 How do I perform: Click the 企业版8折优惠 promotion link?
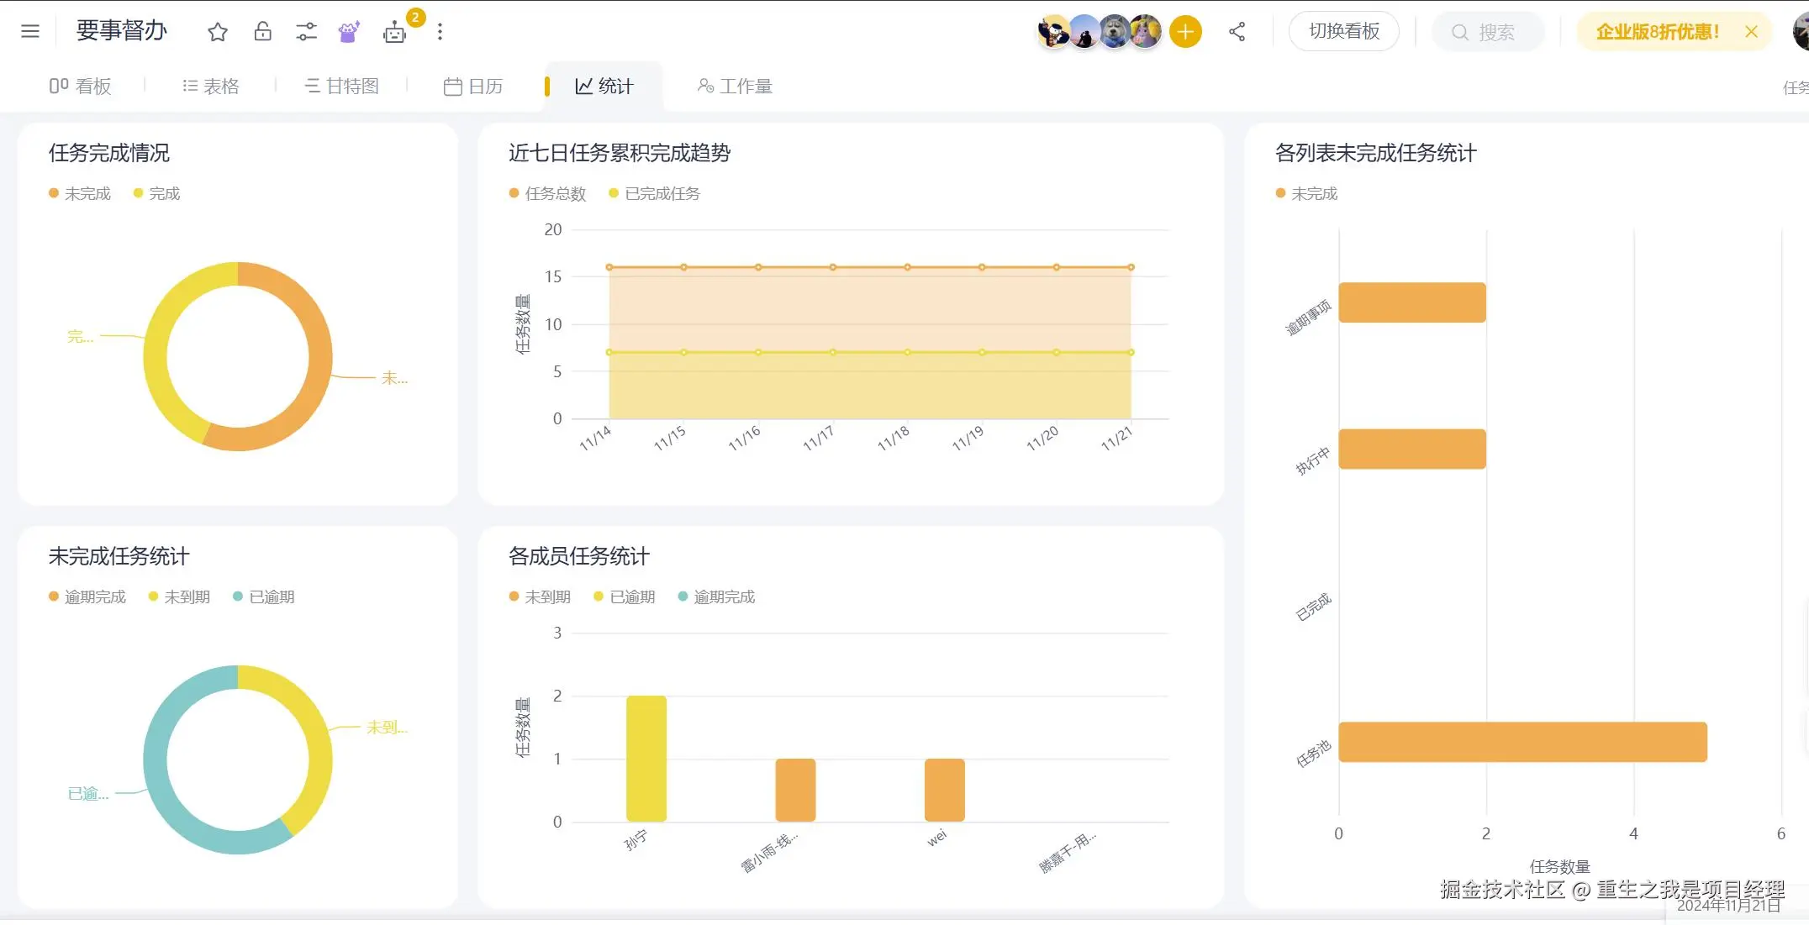(x=1657, y=32)
